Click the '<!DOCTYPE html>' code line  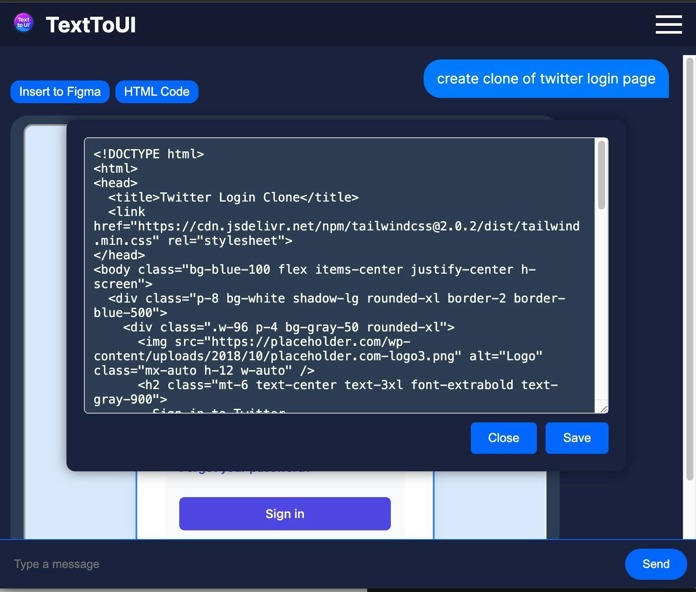pyautogui.click(x=149, y=154)
